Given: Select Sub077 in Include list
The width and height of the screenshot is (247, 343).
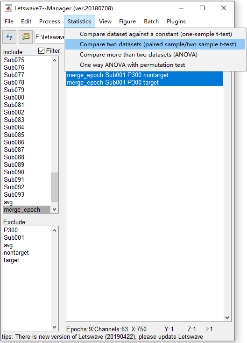Looking at the screenshot, I should pyautogui.click(x=27, y=75).
